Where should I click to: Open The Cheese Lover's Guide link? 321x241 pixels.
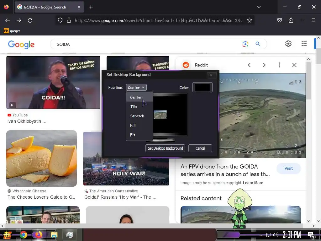[41, 197]
